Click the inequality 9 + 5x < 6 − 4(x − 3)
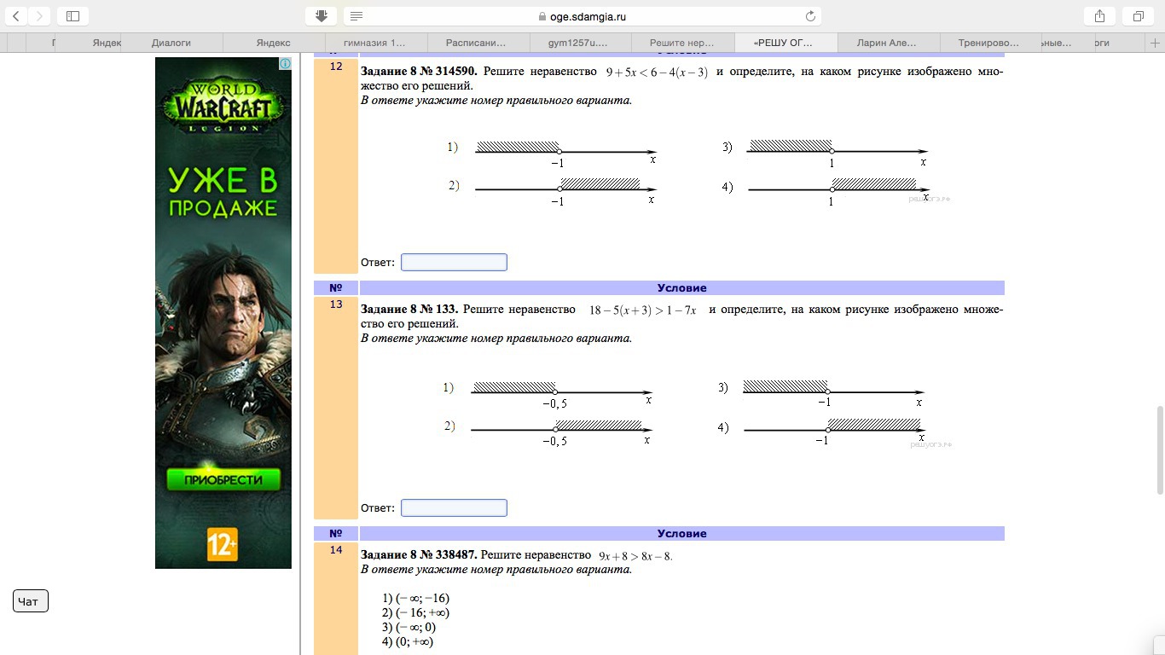This screenshot has width=1165, height=655. [657, 72]
